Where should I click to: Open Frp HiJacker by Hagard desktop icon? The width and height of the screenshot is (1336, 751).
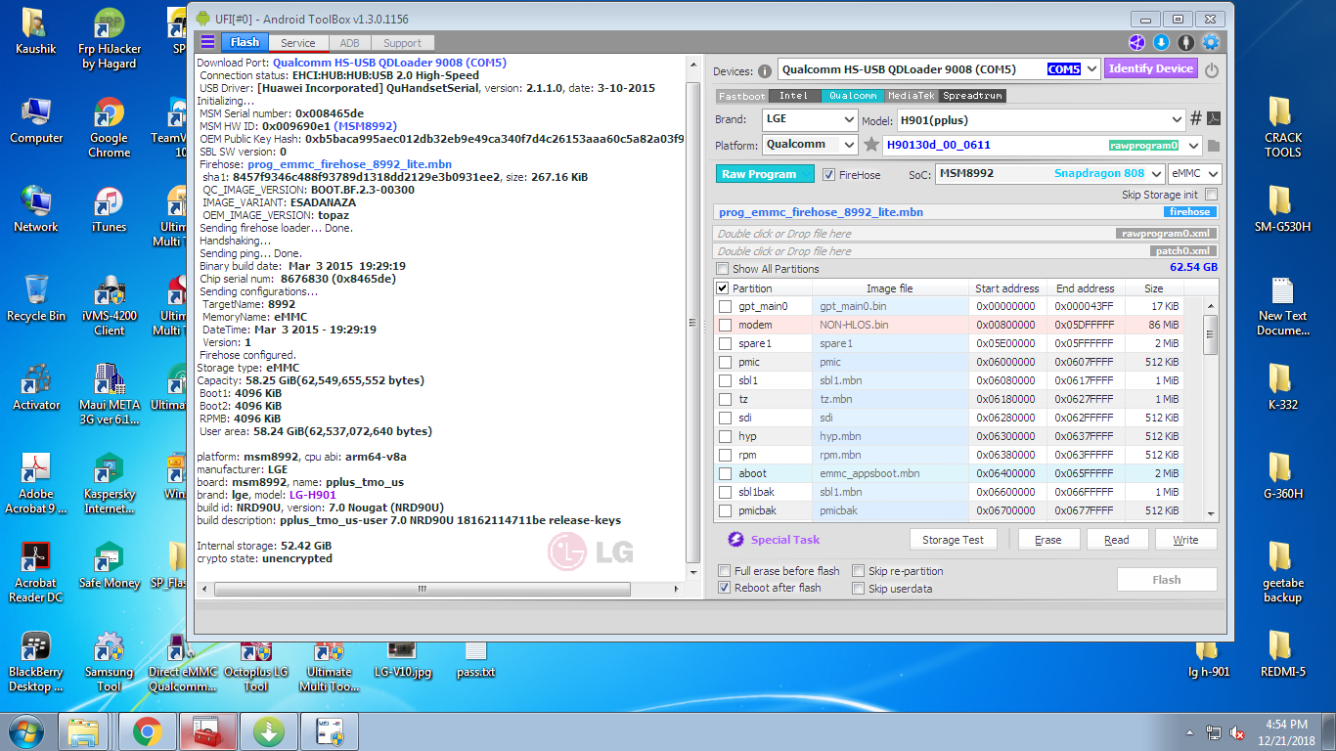[x=109, y=39]
